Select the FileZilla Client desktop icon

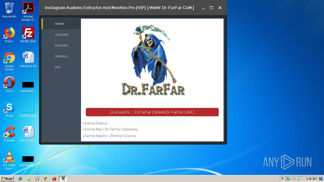[x=28, y=35]
